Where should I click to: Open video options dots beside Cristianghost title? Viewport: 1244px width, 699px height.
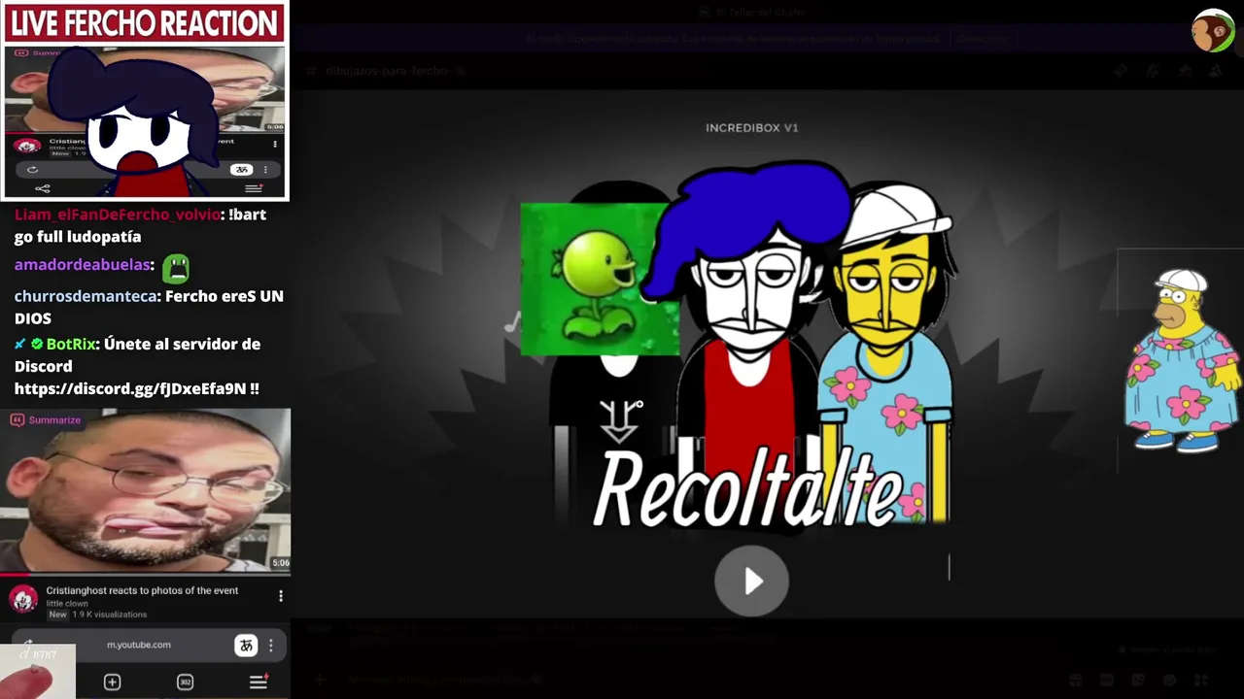pyautogui.click(x=281, y=596)
